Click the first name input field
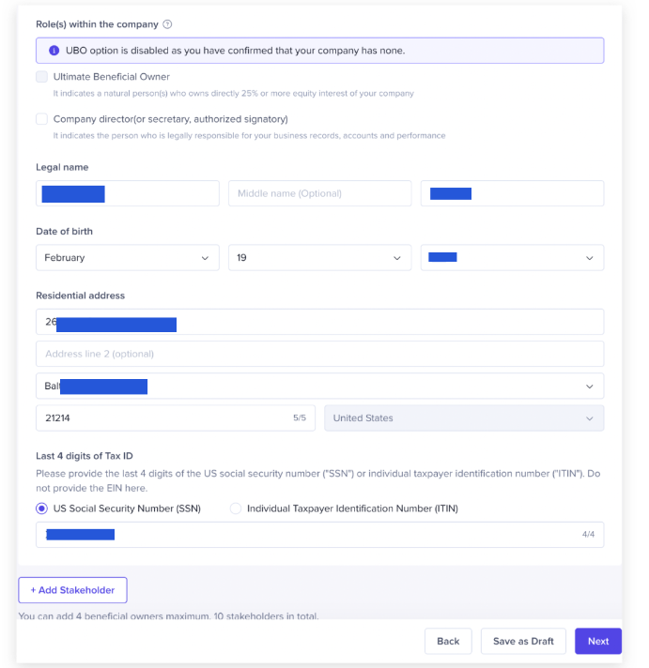Image resolution: width=649 pixels, height=668 pixels. [127, 193]
